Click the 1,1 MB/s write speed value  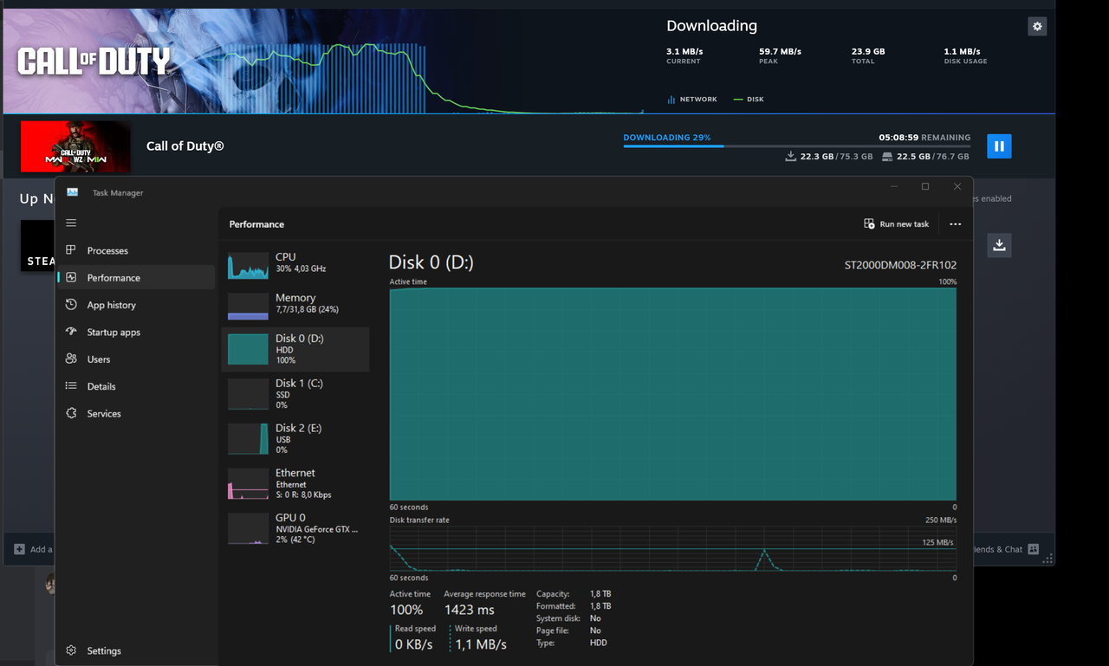coord(480,644)
